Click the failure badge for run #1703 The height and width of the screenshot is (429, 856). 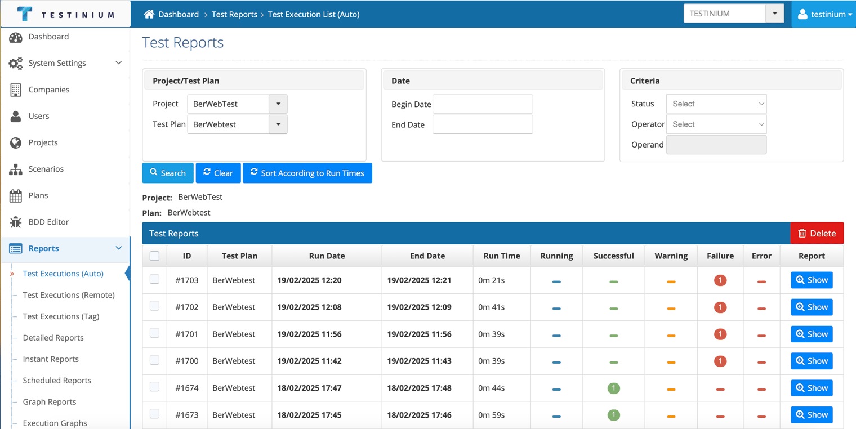pos(720,280)
